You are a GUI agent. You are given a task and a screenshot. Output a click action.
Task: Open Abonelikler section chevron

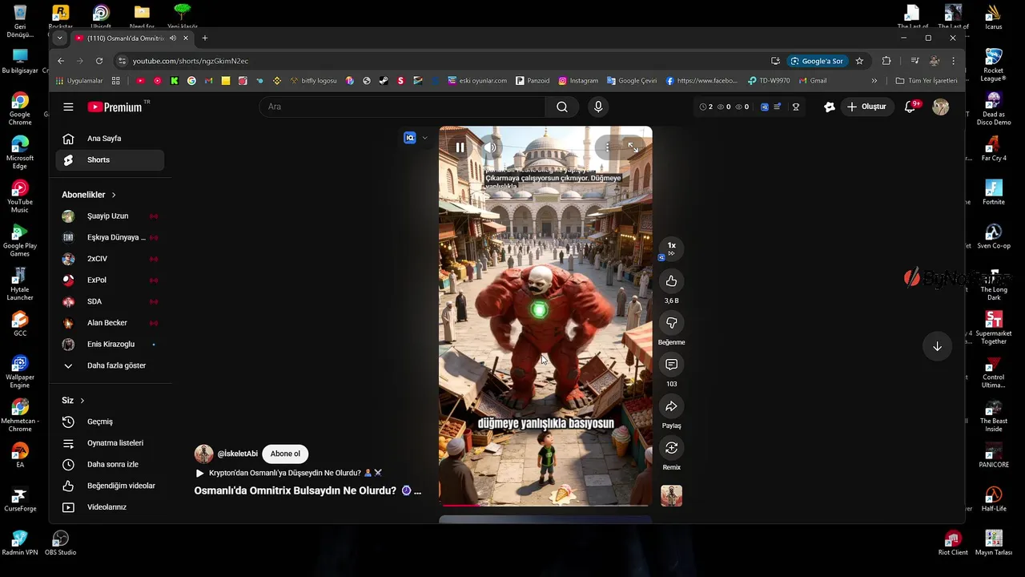pyautogui.click(x=114, y=195)
